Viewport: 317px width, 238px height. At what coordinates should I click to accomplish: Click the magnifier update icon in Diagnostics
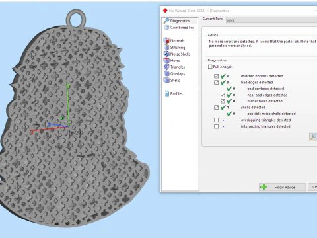click(313, 137)
